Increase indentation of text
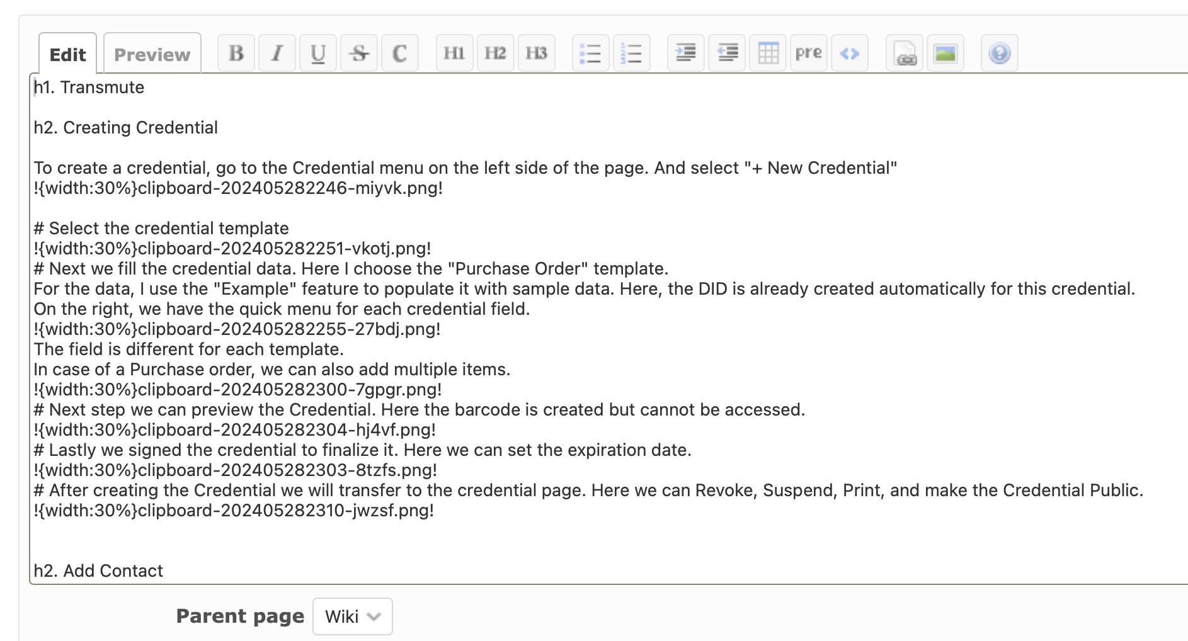 pyautogui.click(x=687, y=54)
